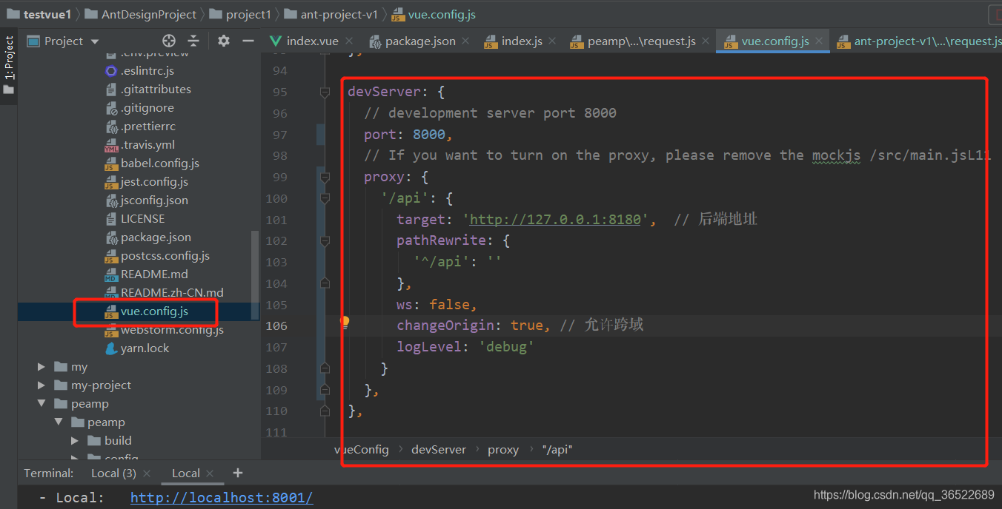Click devServer in editor breadcrumbs
Viewport: 1002px width, 509px height.
pyautogui.click(x=439, y=450)
